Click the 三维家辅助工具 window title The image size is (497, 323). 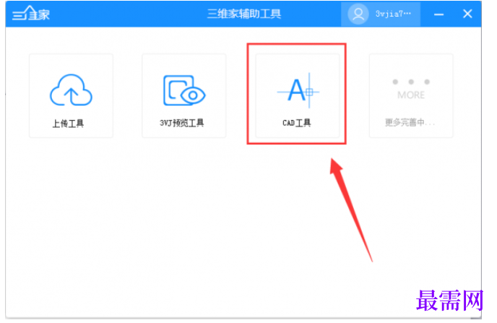[x=244, y=14]
